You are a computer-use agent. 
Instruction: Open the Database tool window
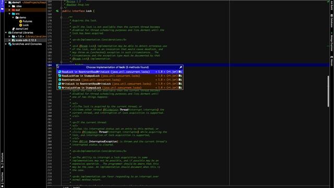332,21
